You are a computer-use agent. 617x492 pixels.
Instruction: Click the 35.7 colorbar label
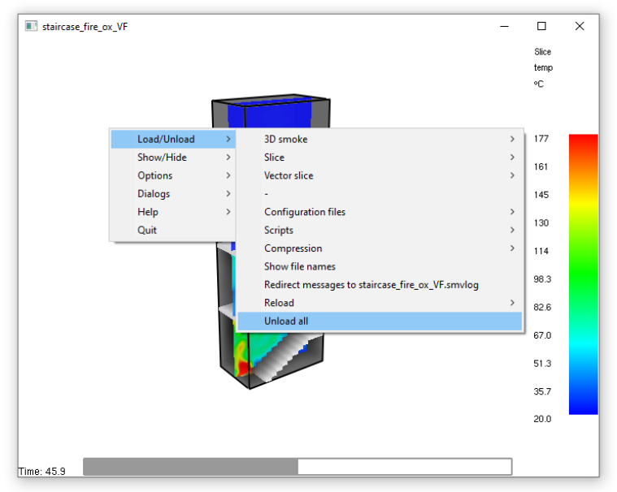point(542,392)
